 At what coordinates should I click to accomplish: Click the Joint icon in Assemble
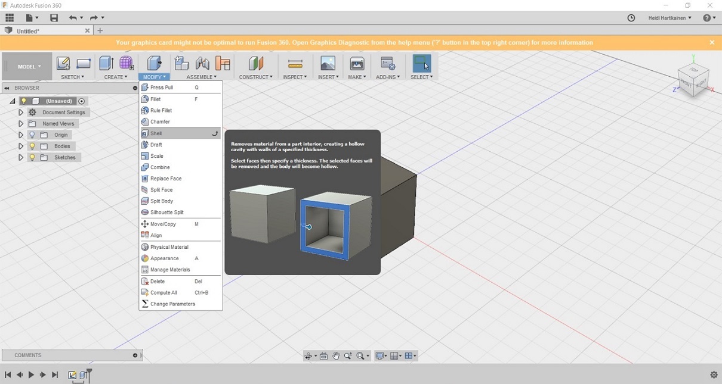(x=203, y=63)
